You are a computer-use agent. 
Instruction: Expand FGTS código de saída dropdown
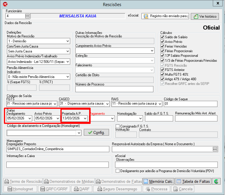tap(55, 104)
